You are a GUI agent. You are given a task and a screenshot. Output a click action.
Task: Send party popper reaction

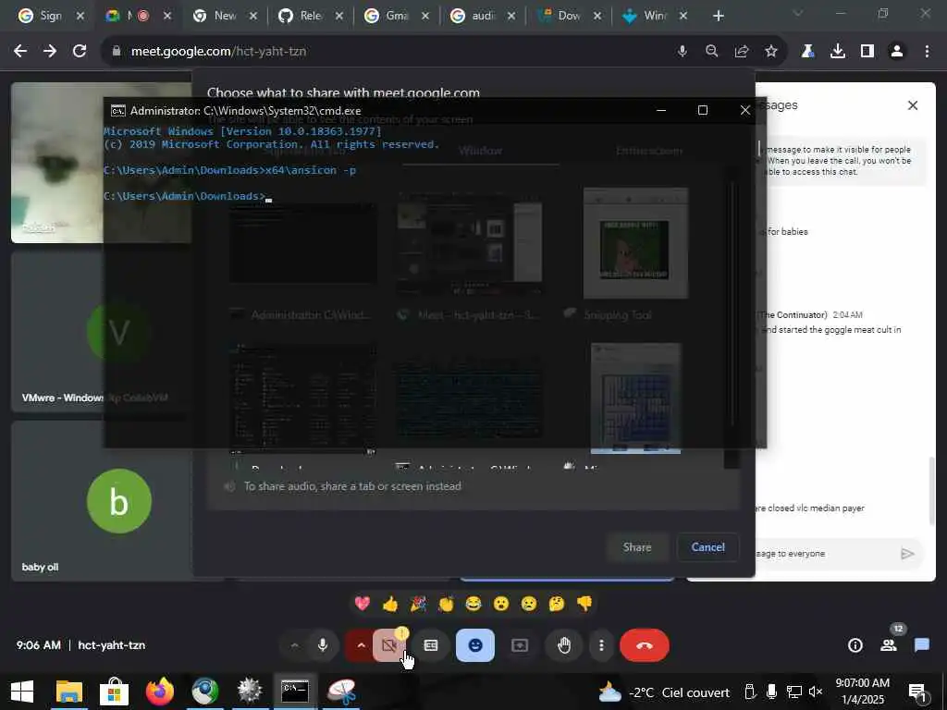click(418, 603)
